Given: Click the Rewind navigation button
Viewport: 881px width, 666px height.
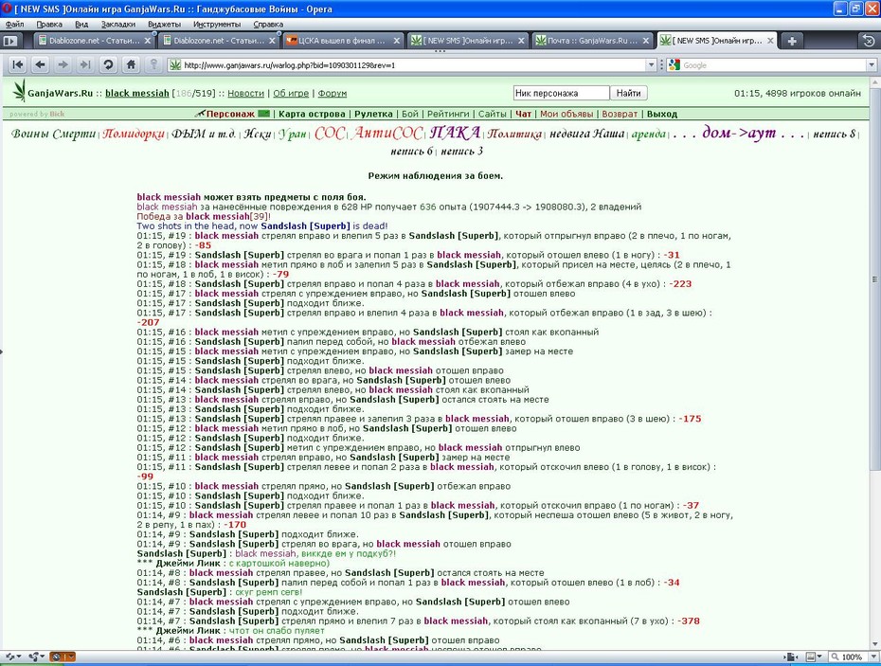Looking at the screenshot, I should coord(18,64).
